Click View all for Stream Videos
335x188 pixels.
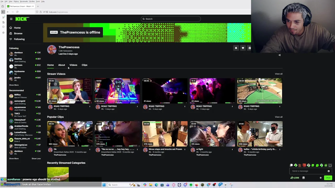tap(278, 74)
